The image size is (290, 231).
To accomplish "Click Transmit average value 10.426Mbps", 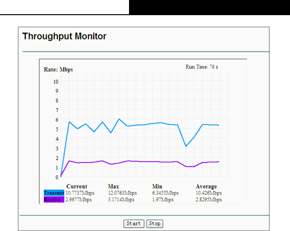I will (209, 193).
